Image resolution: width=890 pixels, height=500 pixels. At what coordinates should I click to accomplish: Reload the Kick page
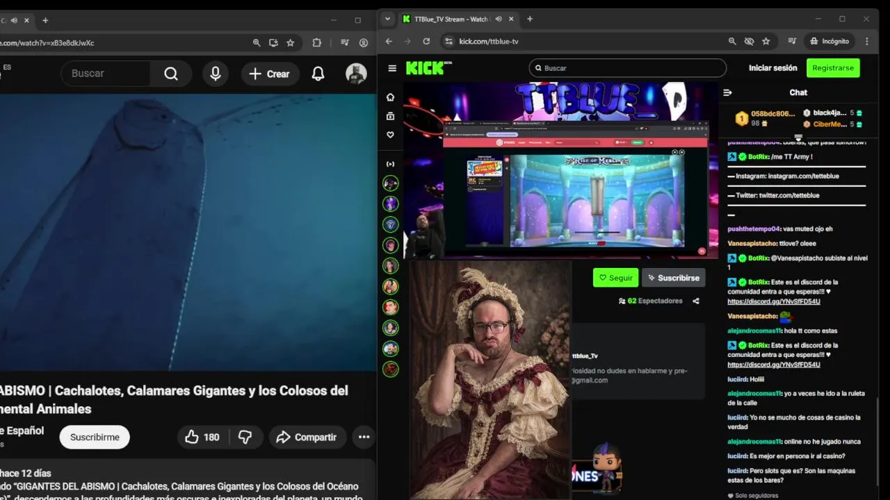426,41
